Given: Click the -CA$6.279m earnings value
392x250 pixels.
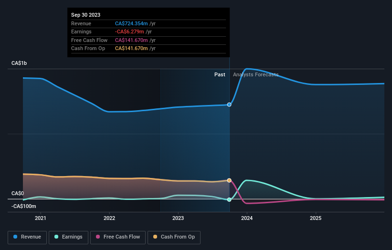Looking at the screenshot, I should click(129, 31).
